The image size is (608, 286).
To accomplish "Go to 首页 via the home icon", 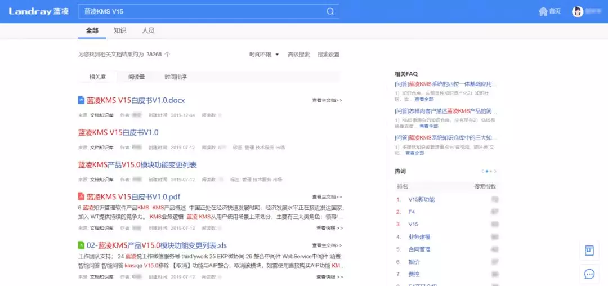I will coord(543,11).
